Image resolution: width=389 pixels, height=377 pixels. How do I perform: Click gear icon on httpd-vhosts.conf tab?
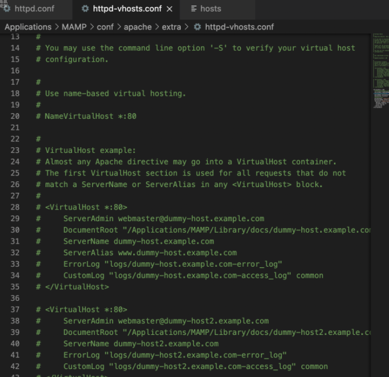tap(85, 9)
